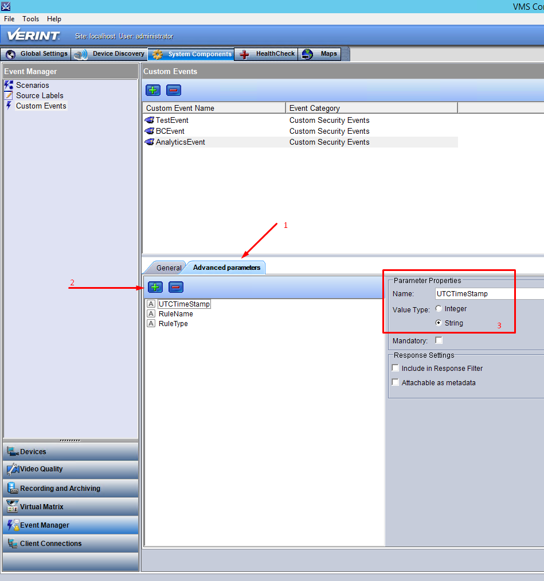544x581 pixels.
Task: Open the Client Connections section
Action: 71,543
